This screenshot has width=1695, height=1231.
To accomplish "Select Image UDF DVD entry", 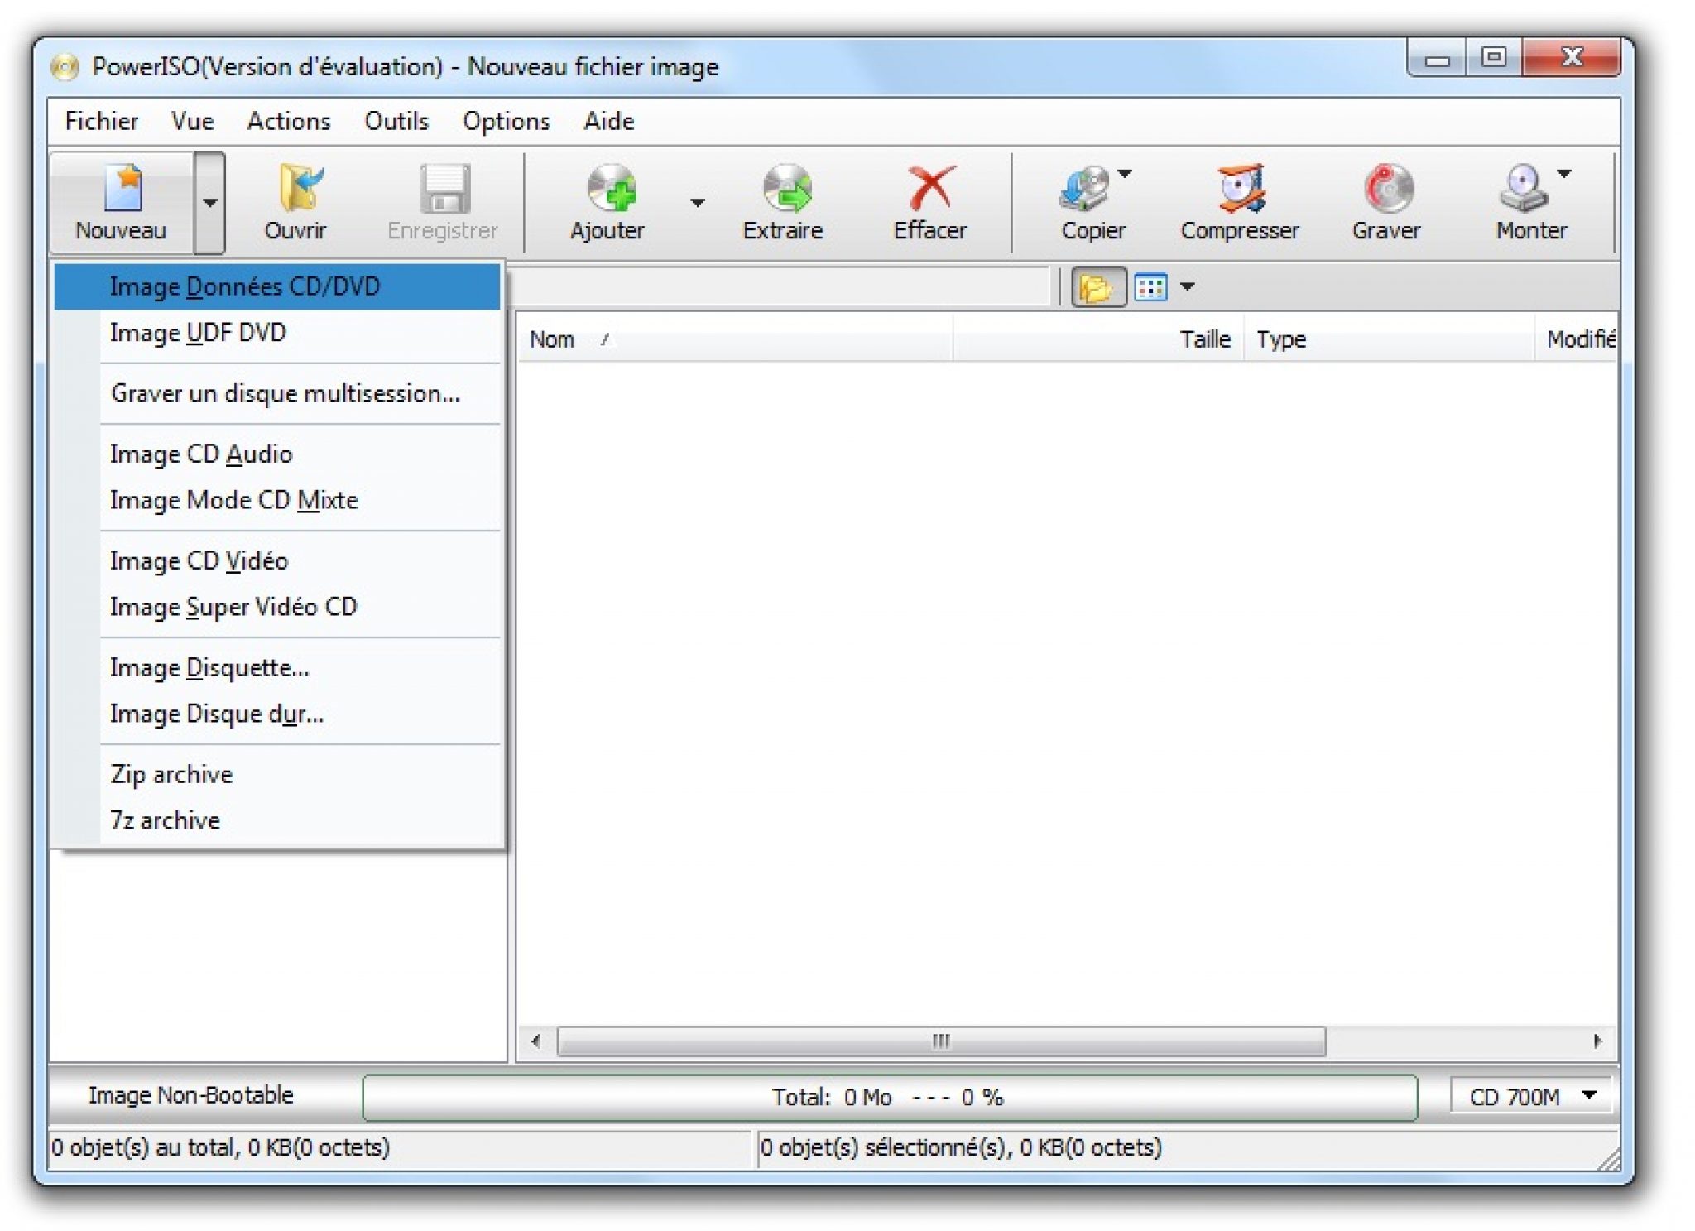I will (277, 333).
